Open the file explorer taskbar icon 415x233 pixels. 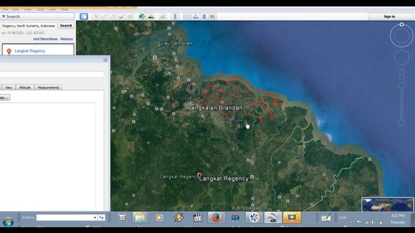(140, 217)
